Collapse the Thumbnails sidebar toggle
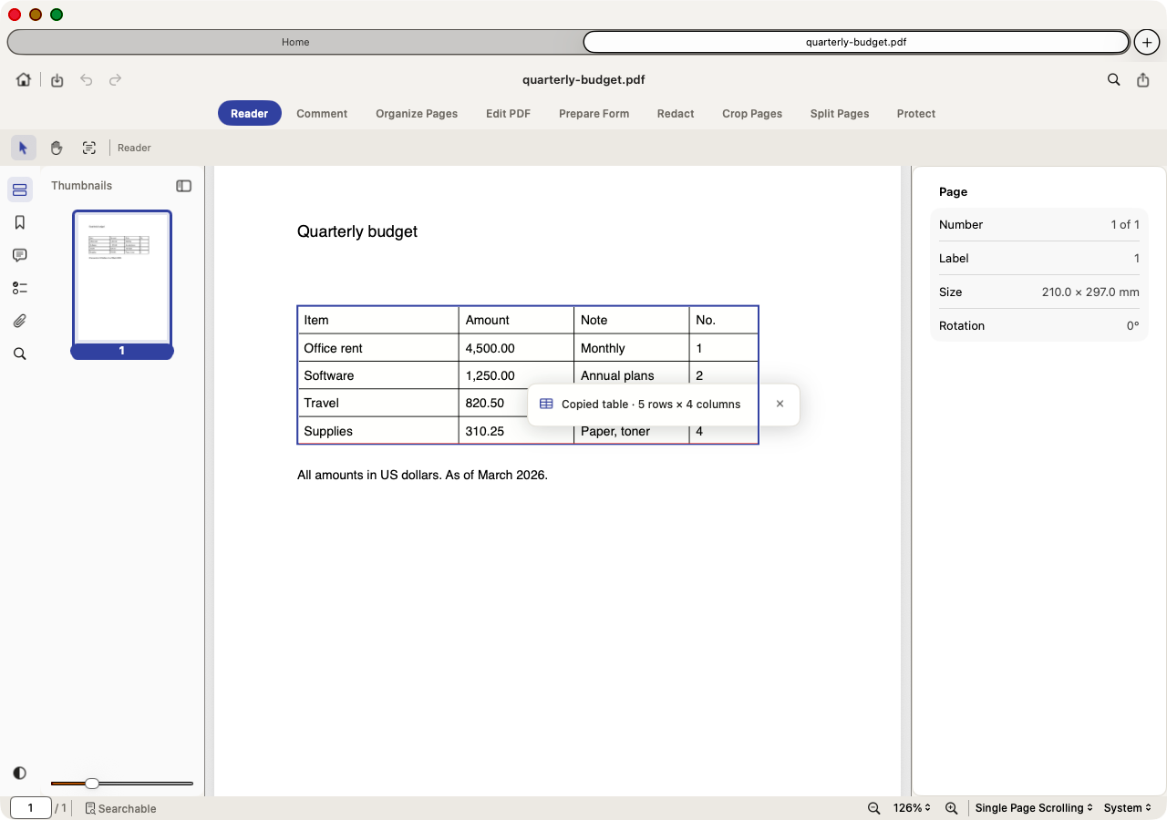Image resolution: width=1167 pixels, height=820 pixels. 184,186
